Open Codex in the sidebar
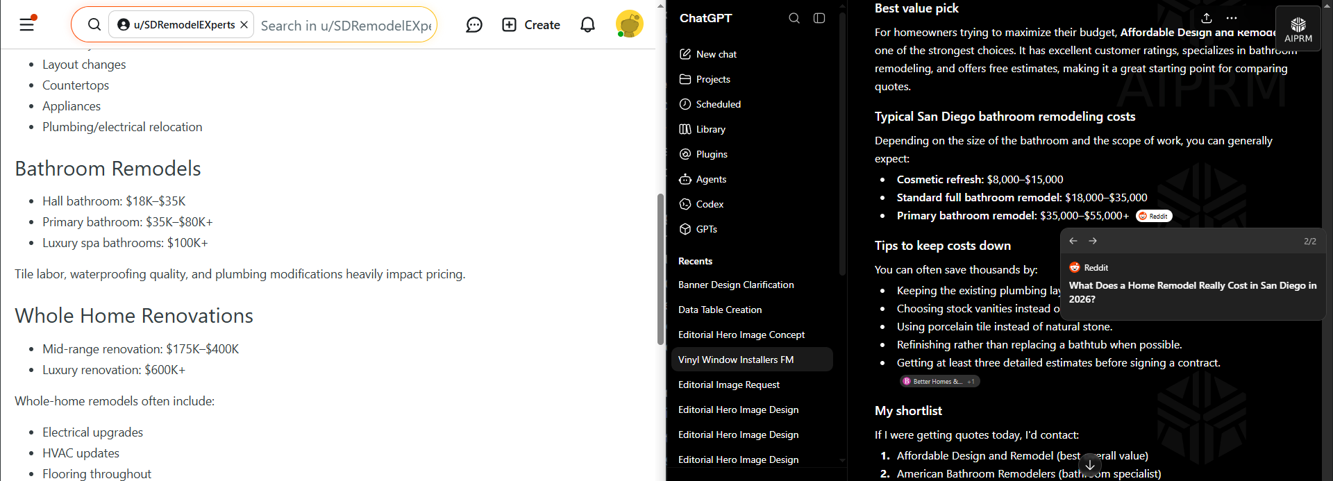The width and height of the screenshot is (1333, 481). click(753, 204)
